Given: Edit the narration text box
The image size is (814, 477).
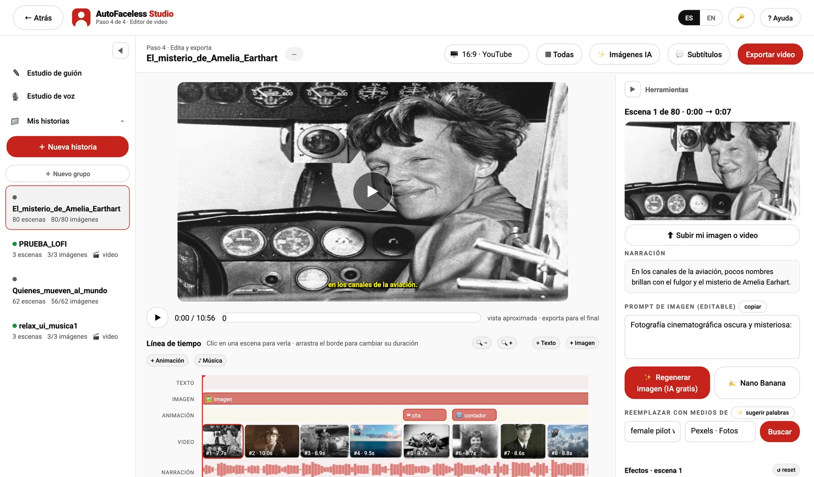Looking at the screenshot, I should (712, 277).
